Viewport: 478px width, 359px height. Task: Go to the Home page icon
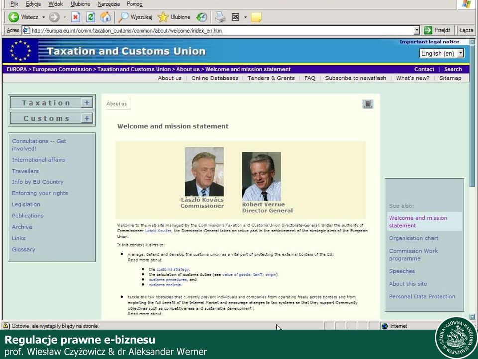[105, 17]
